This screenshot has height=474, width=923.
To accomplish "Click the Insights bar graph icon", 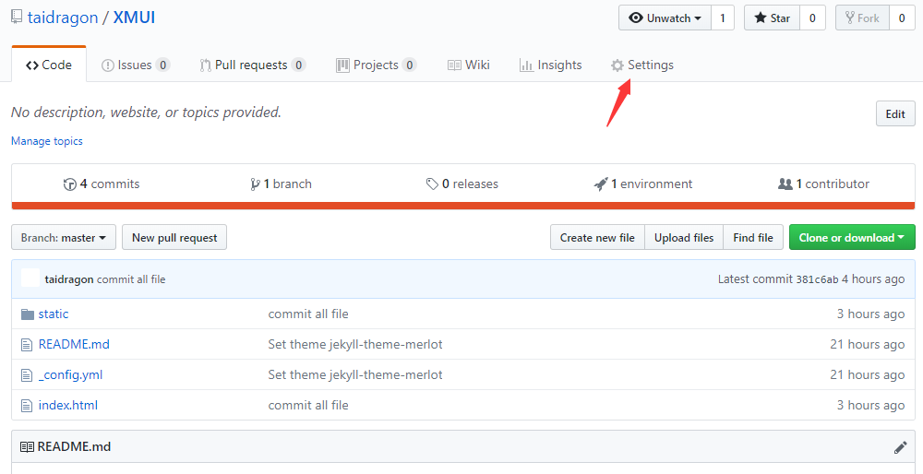I will [x=526, y=65].
